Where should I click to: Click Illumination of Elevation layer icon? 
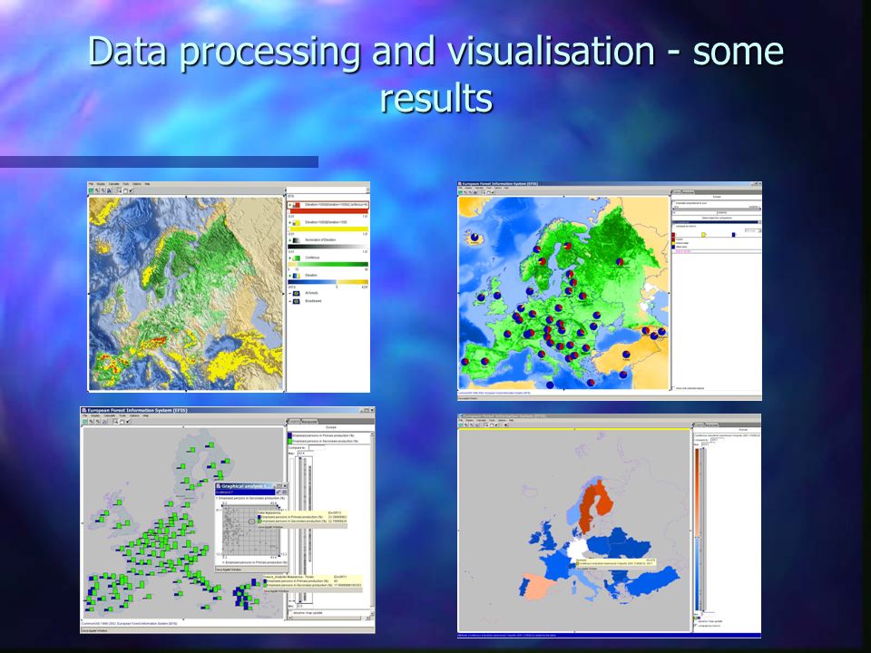pos(297,240)
